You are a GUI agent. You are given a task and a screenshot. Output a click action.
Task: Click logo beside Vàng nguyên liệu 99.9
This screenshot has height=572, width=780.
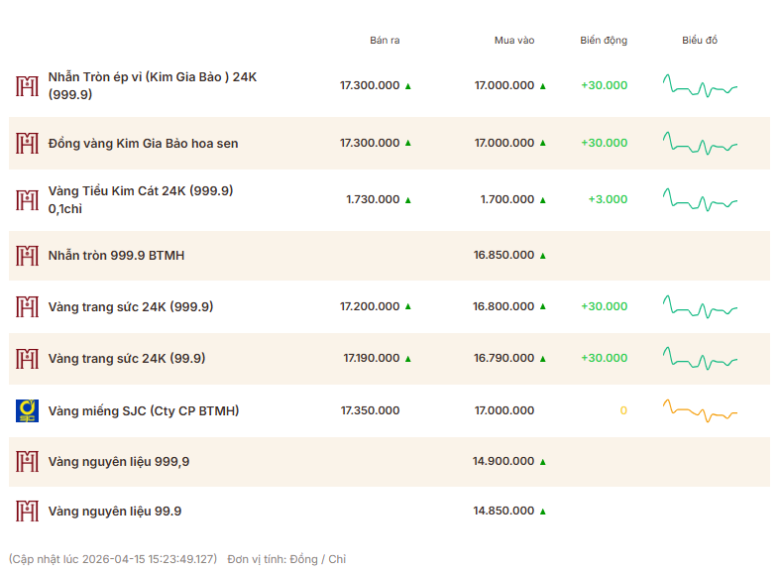[x=27, y=512]
